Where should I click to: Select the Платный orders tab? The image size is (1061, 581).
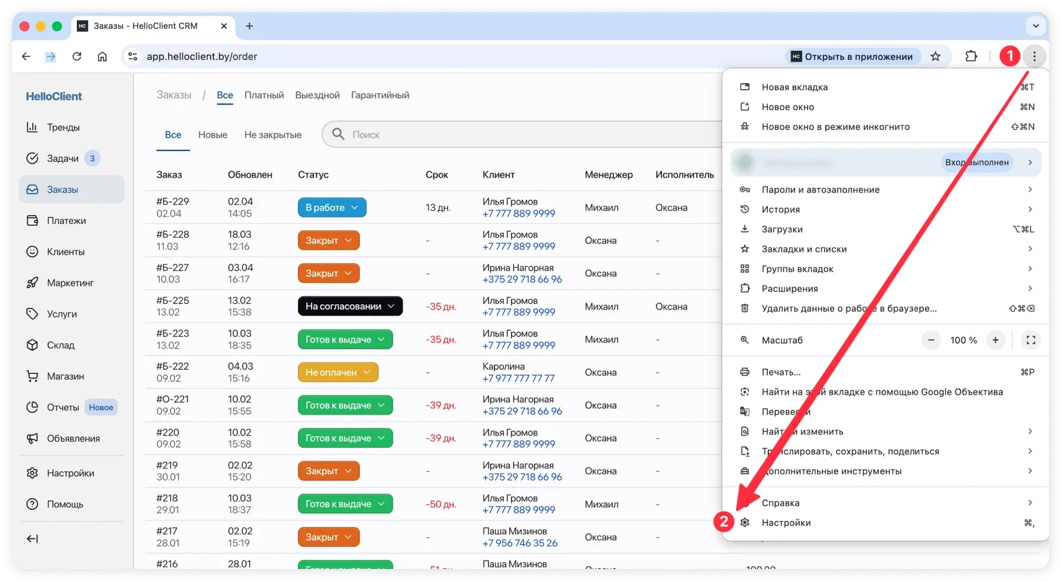[264, 95]
